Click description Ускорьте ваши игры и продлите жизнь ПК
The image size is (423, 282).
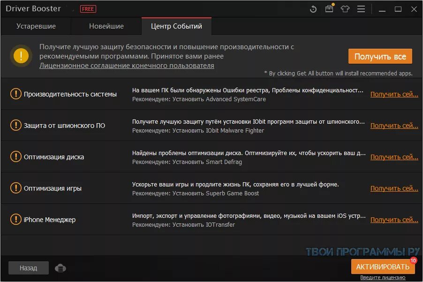[x=235, y=185]
